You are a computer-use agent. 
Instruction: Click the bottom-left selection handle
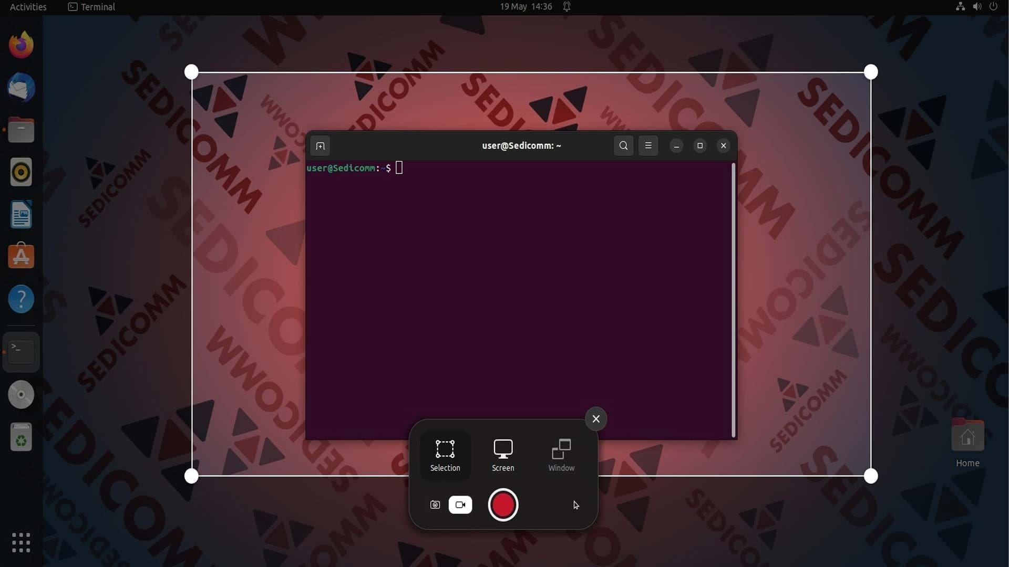pos(191,476)
